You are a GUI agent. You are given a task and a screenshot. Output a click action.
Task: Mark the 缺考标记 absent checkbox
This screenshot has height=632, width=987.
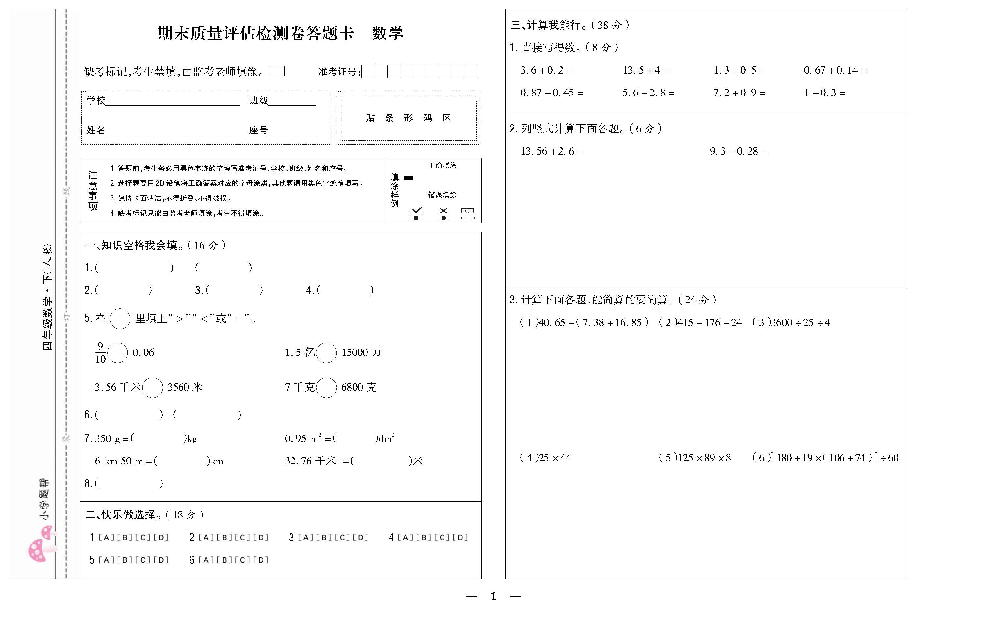[277, 72]
